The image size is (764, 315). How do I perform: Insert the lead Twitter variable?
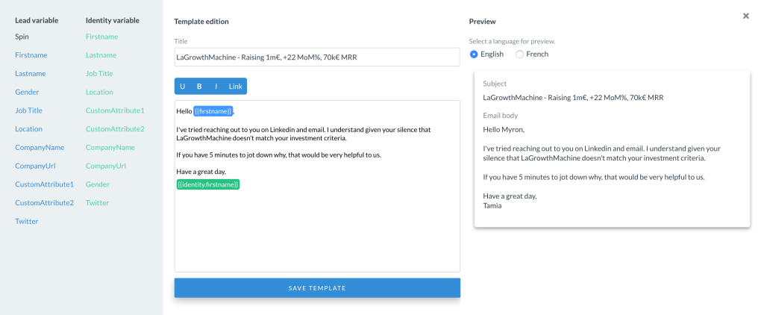click(x=27, y=221)
